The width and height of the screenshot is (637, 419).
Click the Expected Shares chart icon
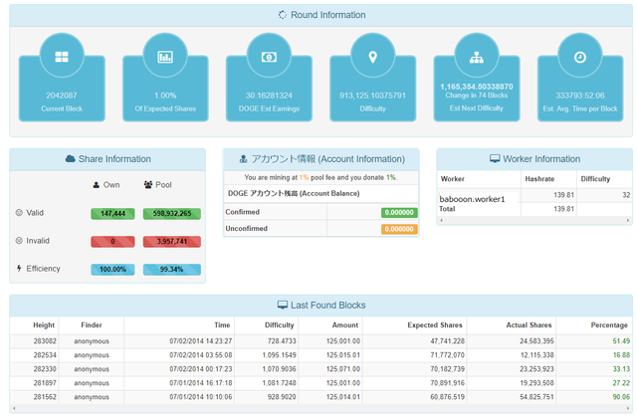pyautogui.click(x=165, y=57)
